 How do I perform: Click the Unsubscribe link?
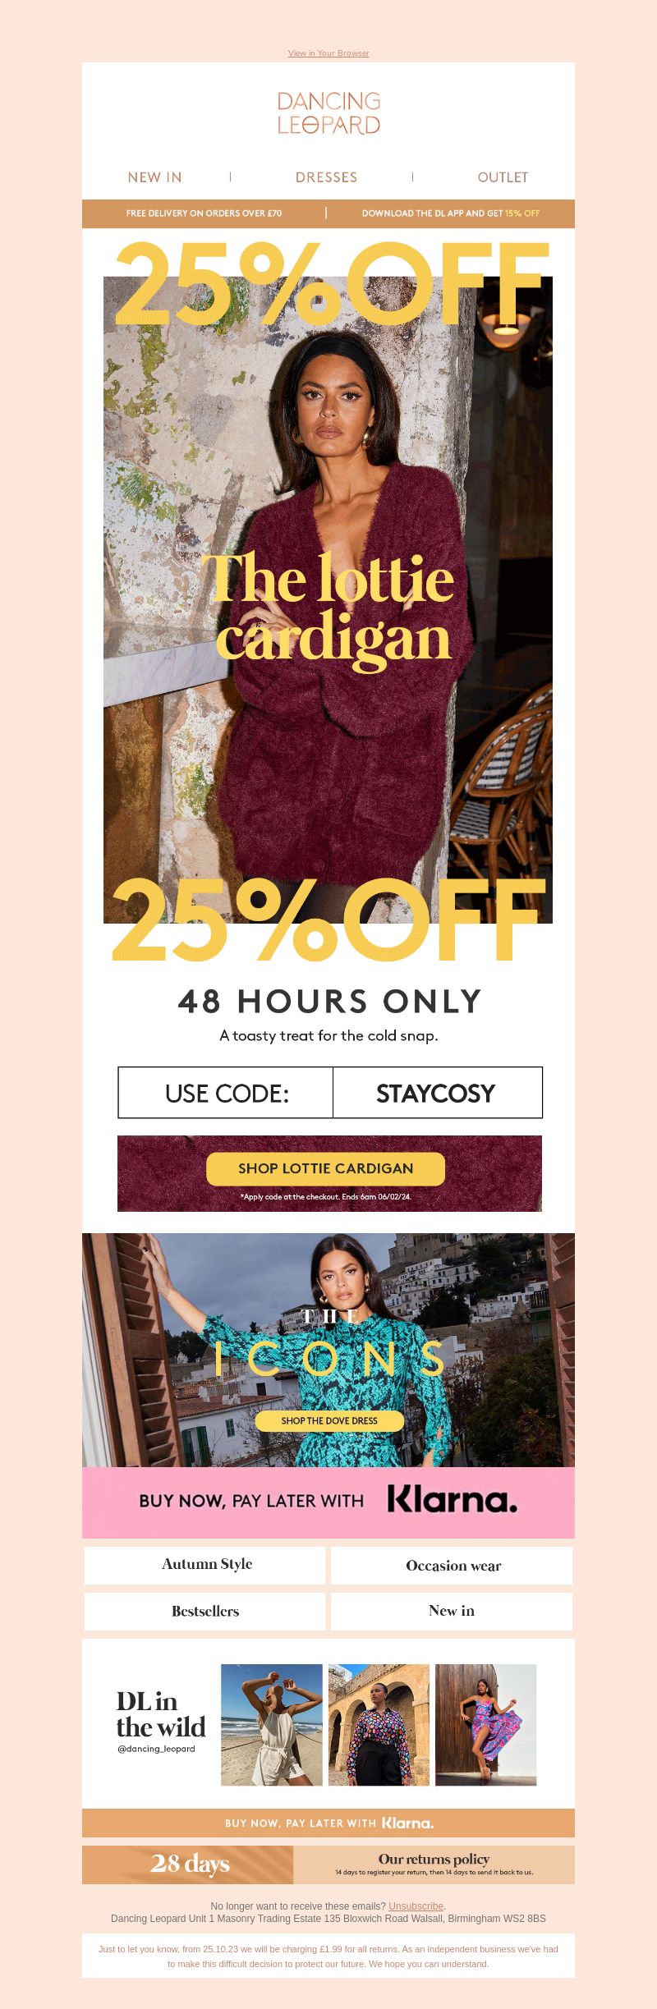coord(416,1906)
